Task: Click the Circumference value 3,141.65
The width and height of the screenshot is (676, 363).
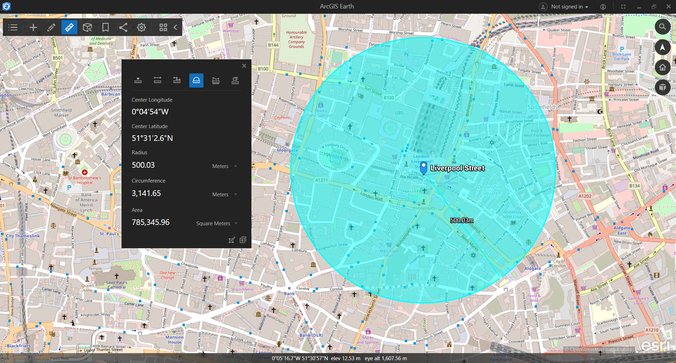Action: coord(146,193)
